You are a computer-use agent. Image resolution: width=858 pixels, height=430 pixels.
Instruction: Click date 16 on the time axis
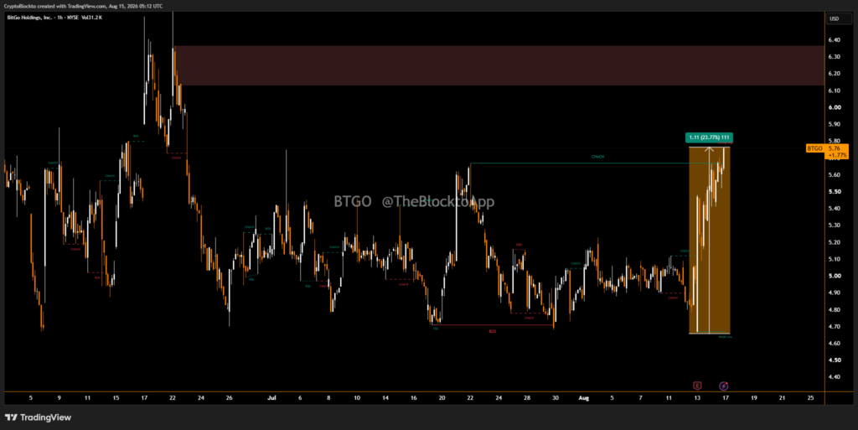point(413,397)
